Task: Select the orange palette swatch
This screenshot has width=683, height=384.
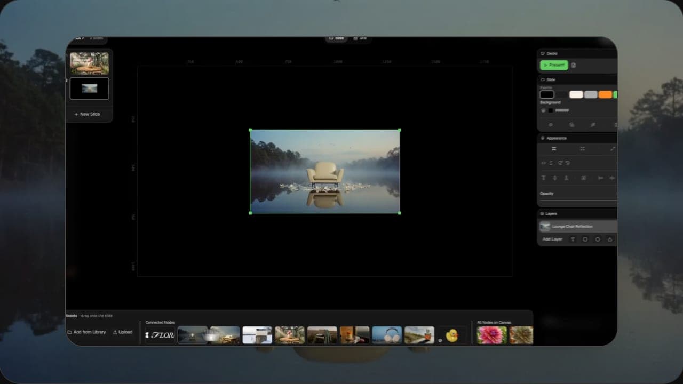Action: click(605, 94)
